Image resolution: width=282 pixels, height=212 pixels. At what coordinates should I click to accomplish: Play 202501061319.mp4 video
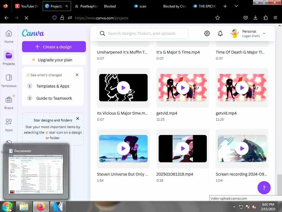coord(183,149)
